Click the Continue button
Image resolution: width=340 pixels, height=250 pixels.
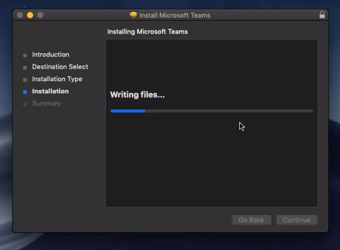[296, 220]
